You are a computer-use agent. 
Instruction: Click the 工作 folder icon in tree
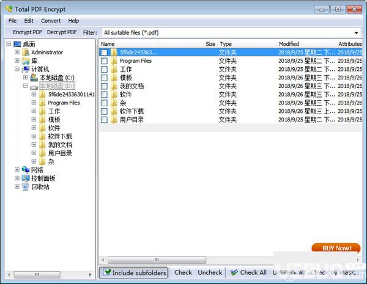tap(42, 111)
